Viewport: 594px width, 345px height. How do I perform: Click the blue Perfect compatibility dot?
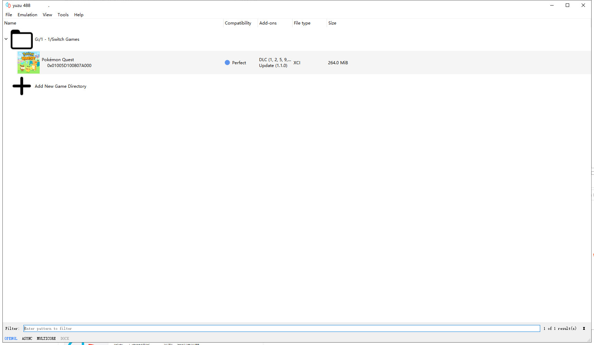[x=227, y=63]
